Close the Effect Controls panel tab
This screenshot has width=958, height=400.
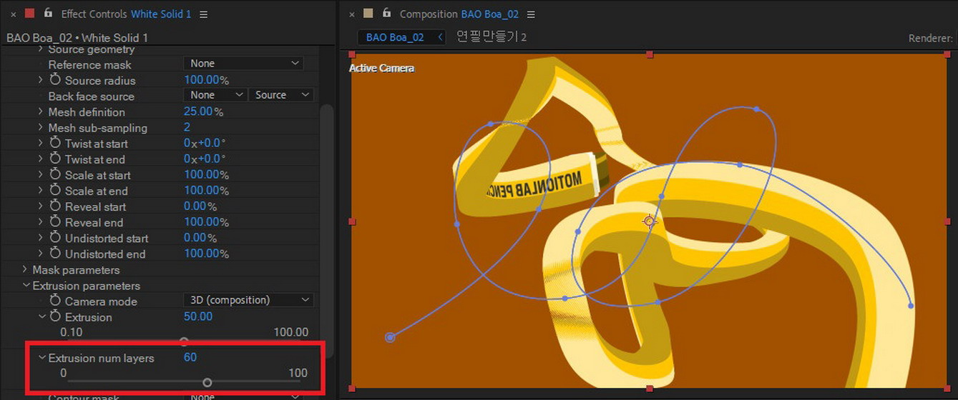[13, 14]
